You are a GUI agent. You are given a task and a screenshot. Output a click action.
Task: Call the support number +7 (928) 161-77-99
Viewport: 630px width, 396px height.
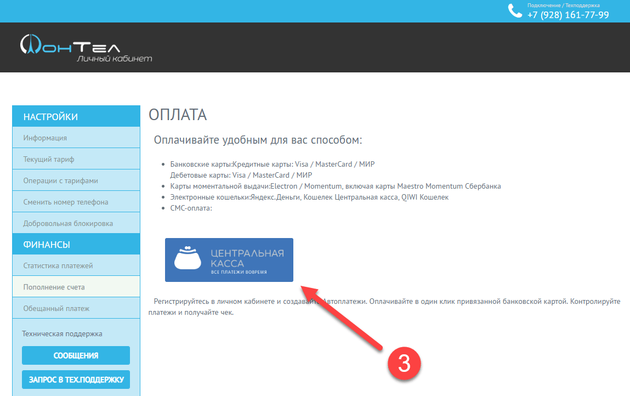click(568, 15)
